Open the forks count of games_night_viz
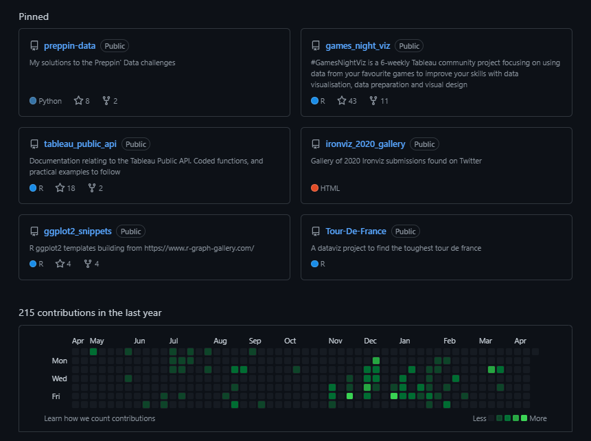Screen dimensions: 591x441 [x=379, y=101]
